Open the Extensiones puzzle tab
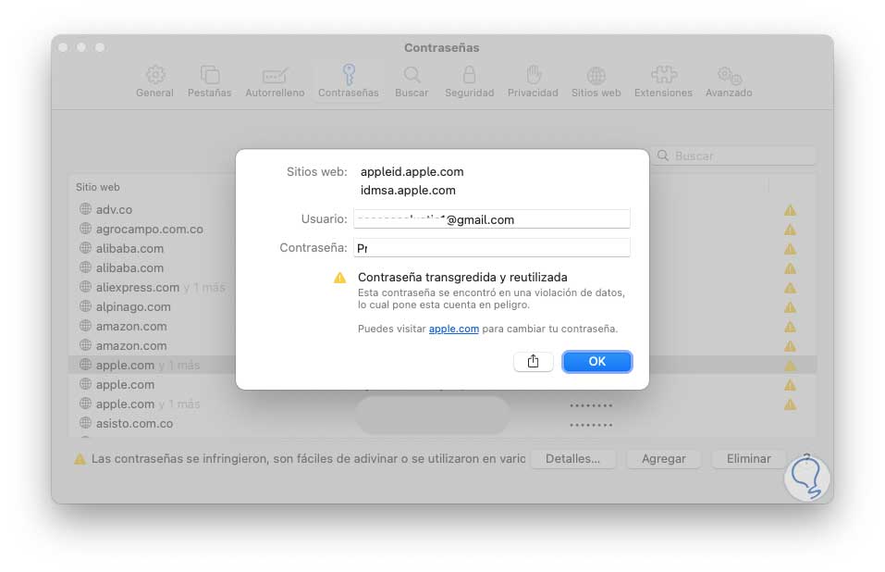Viewport: 885px width, 572px height. tap(663, 81)
